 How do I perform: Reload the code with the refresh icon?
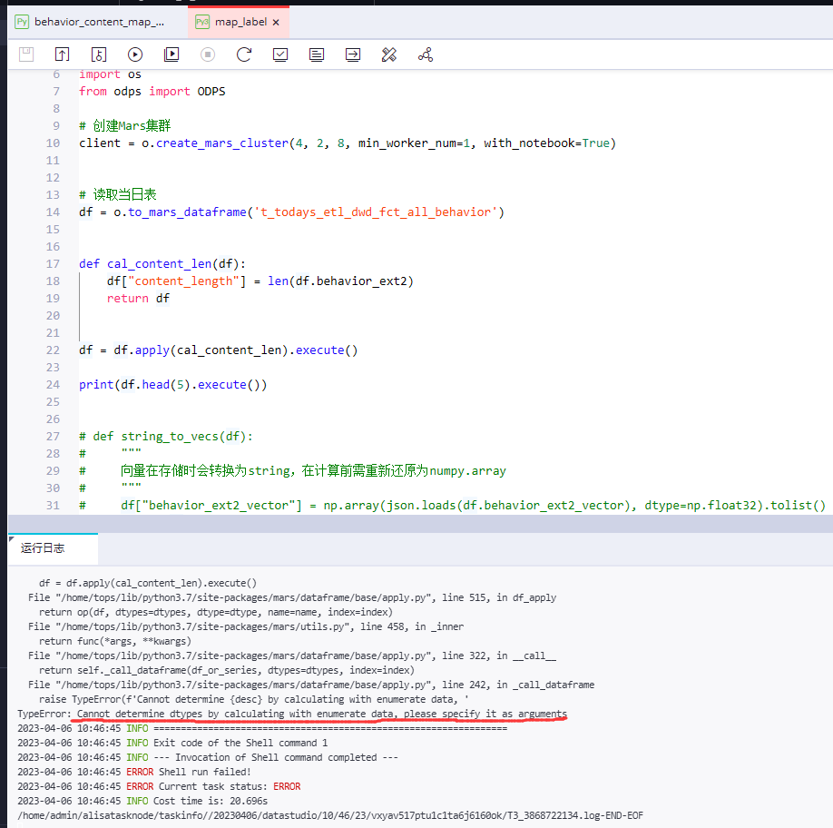pos(243,54)
